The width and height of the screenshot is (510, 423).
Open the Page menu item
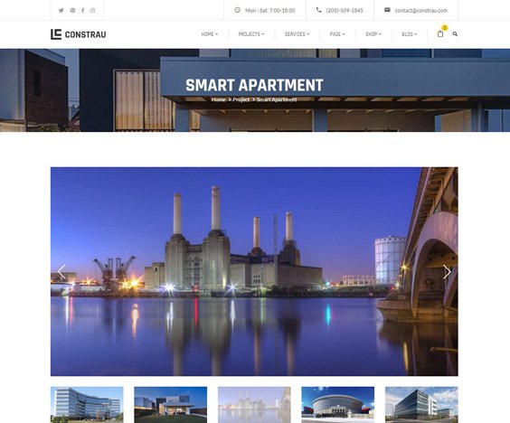337,34
